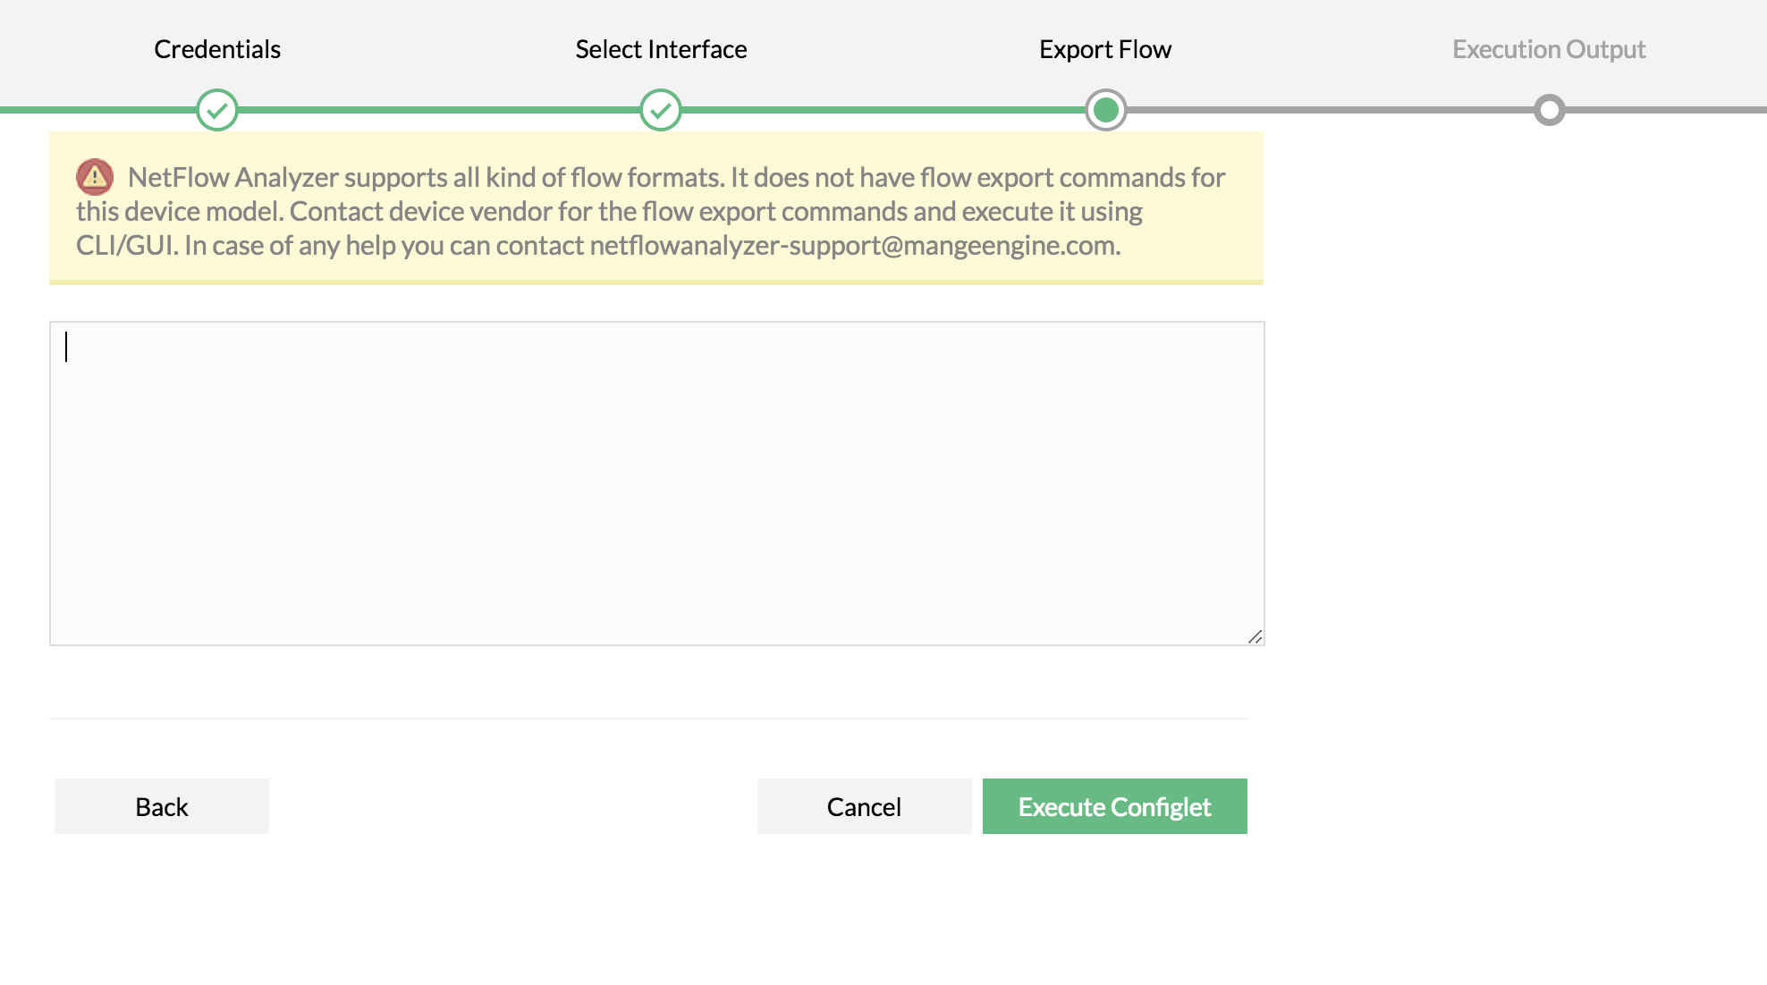Open the Execution Output step label

tap(1549, 49)
